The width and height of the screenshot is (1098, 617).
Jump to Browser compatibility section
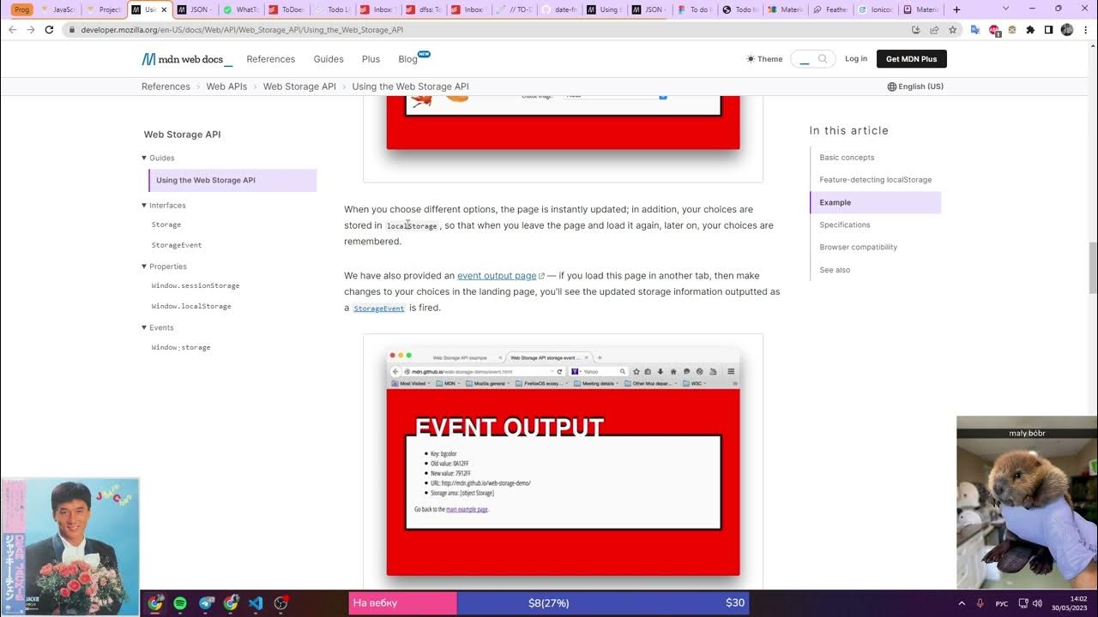click(858, 247)
